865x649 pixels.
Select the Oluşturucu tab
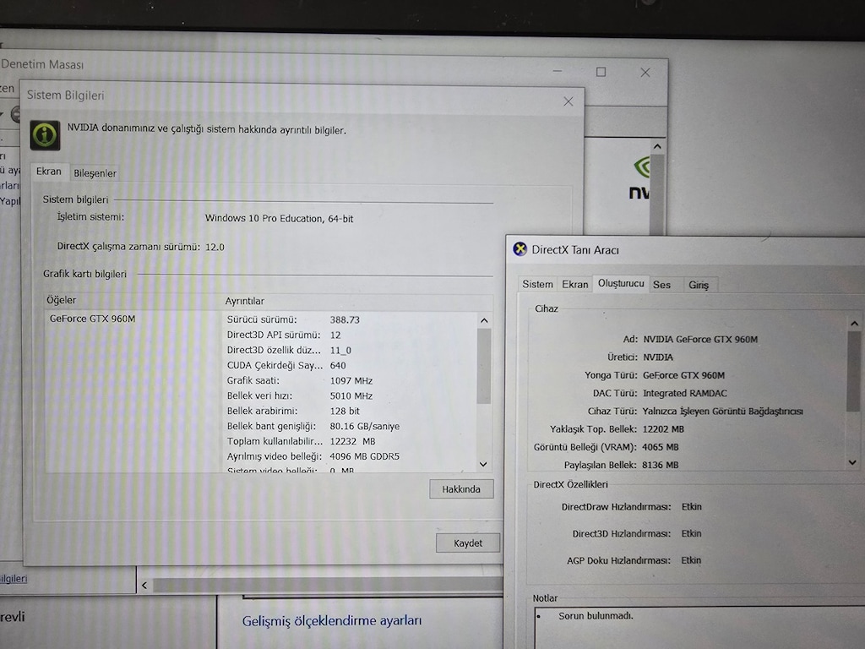621,283
